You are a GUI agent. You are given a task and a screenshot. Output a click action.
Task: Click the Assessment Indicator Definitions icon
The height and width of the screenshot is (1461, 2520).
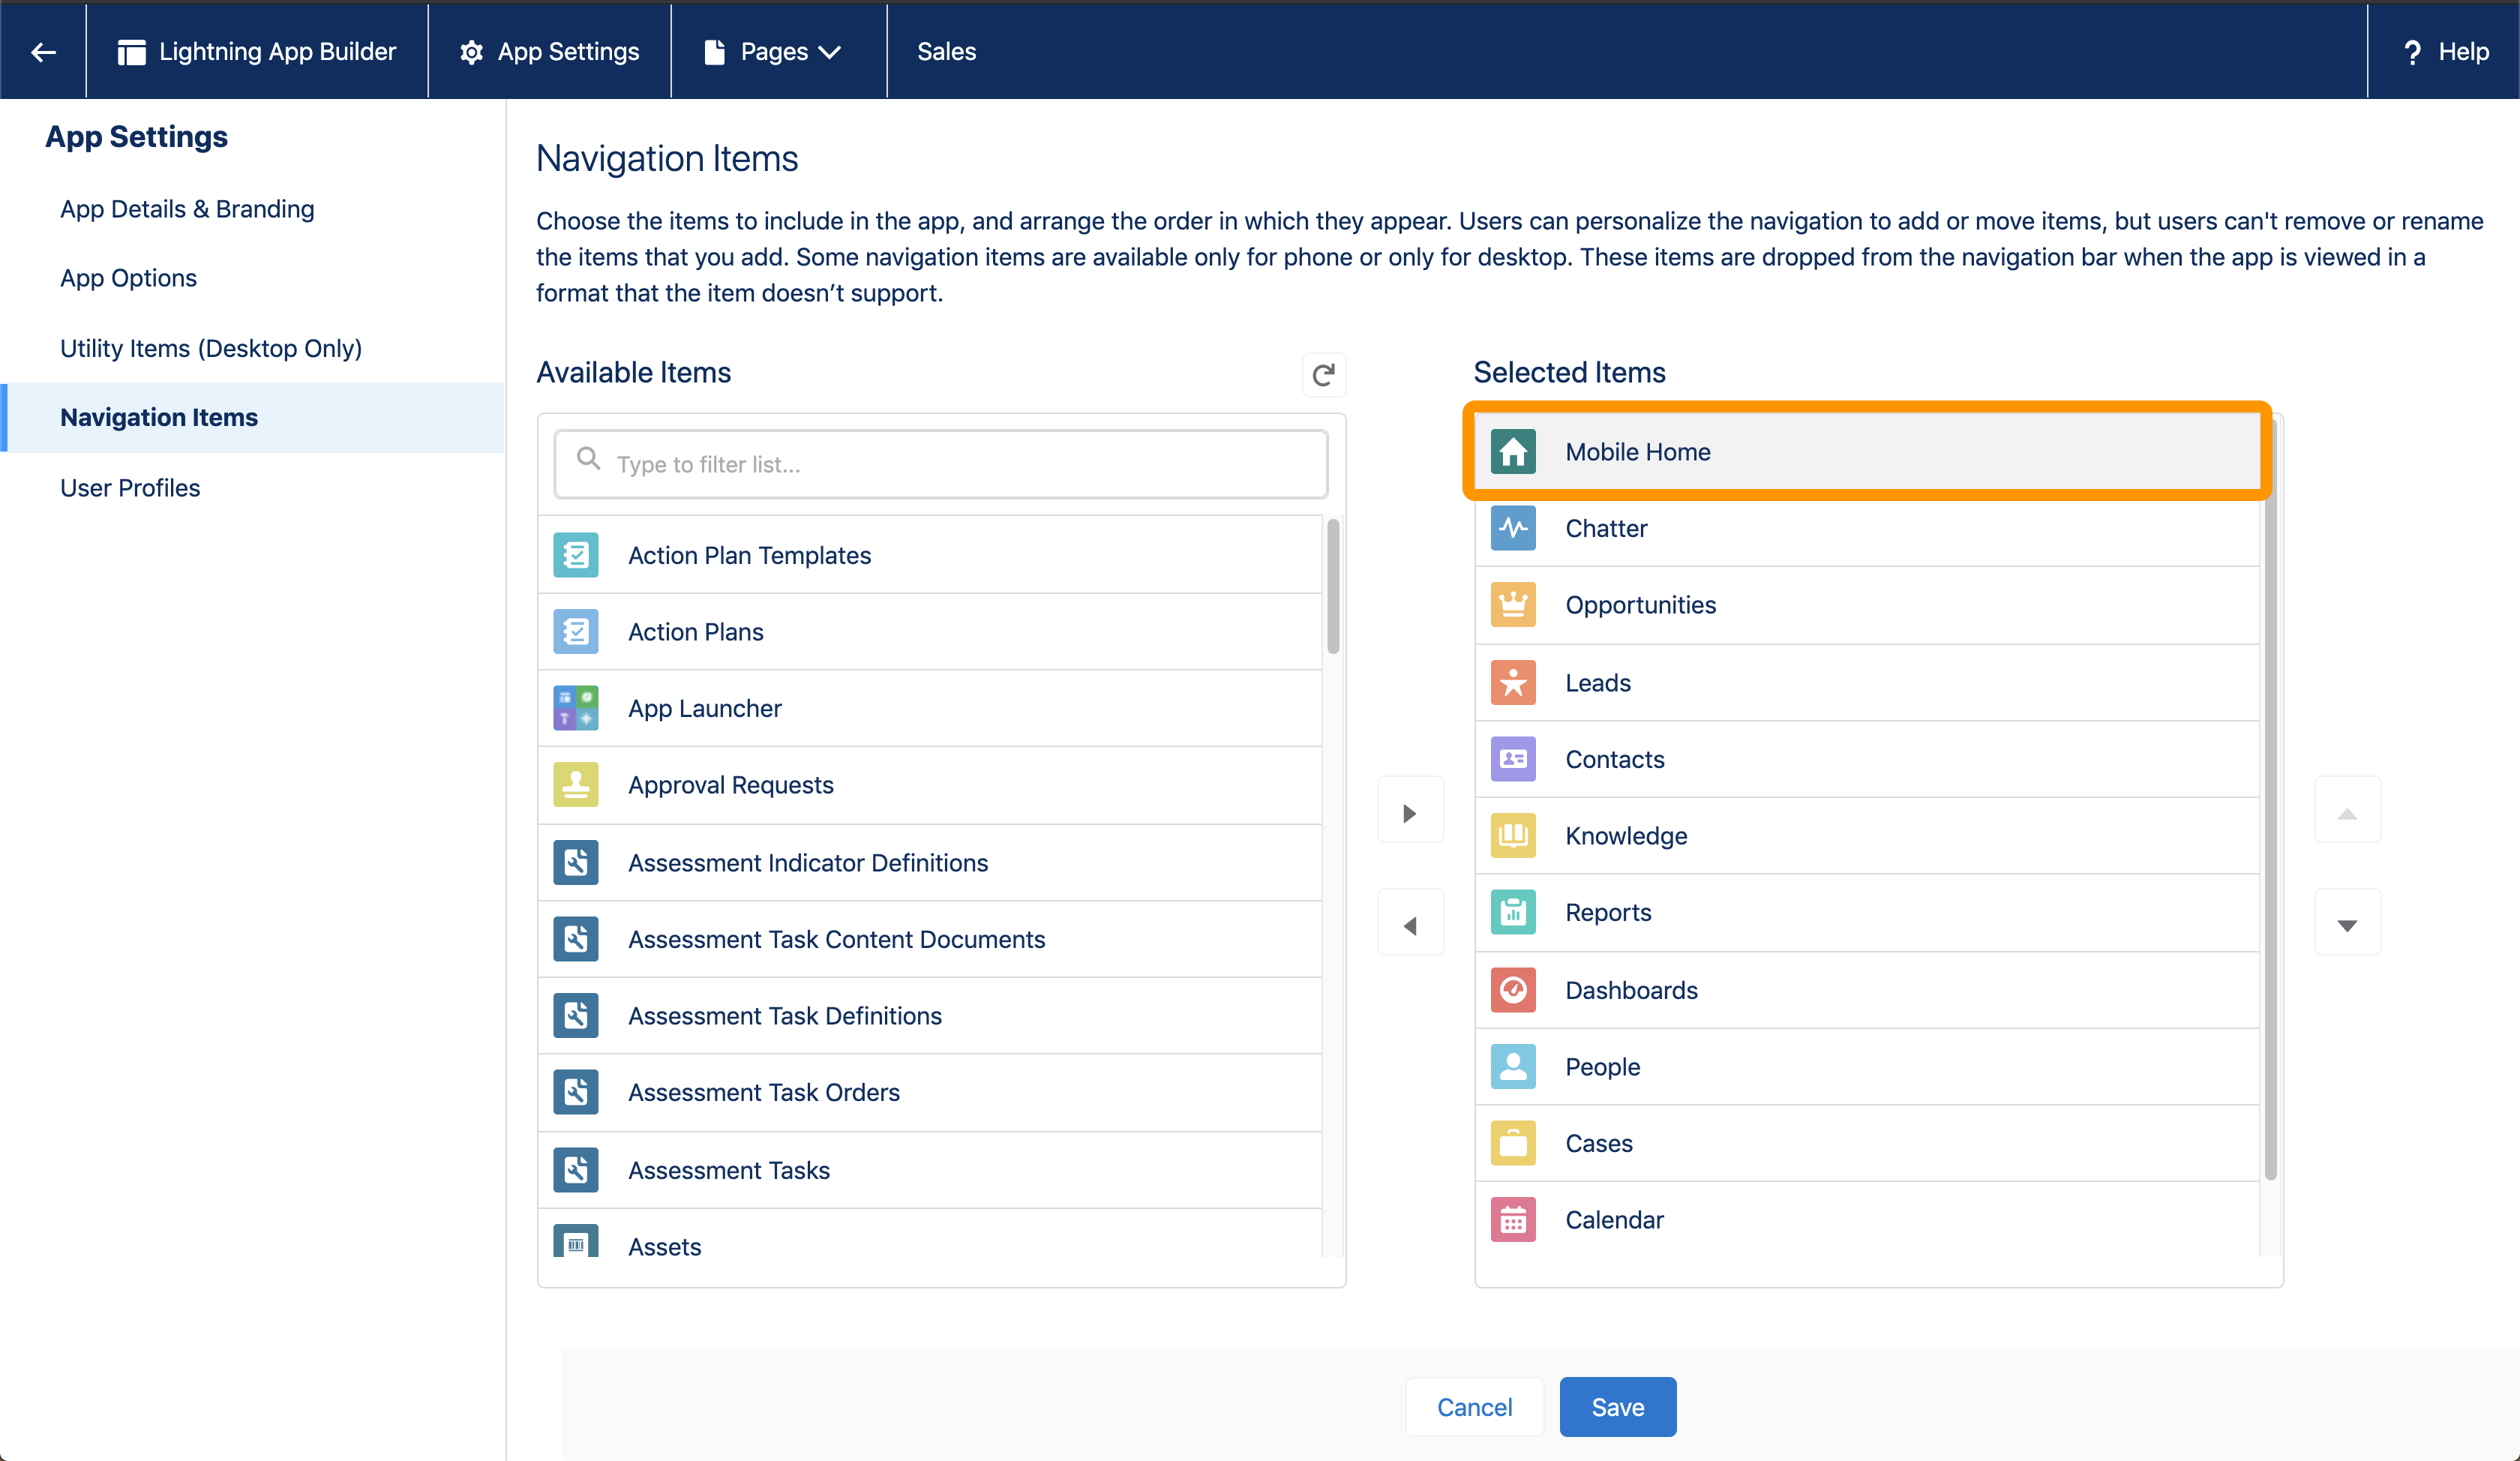[x=576, y=862]
